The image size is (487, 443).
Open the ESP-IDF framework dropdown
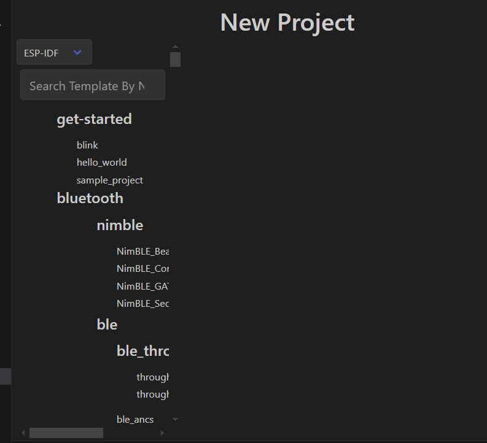coord(54,52)
